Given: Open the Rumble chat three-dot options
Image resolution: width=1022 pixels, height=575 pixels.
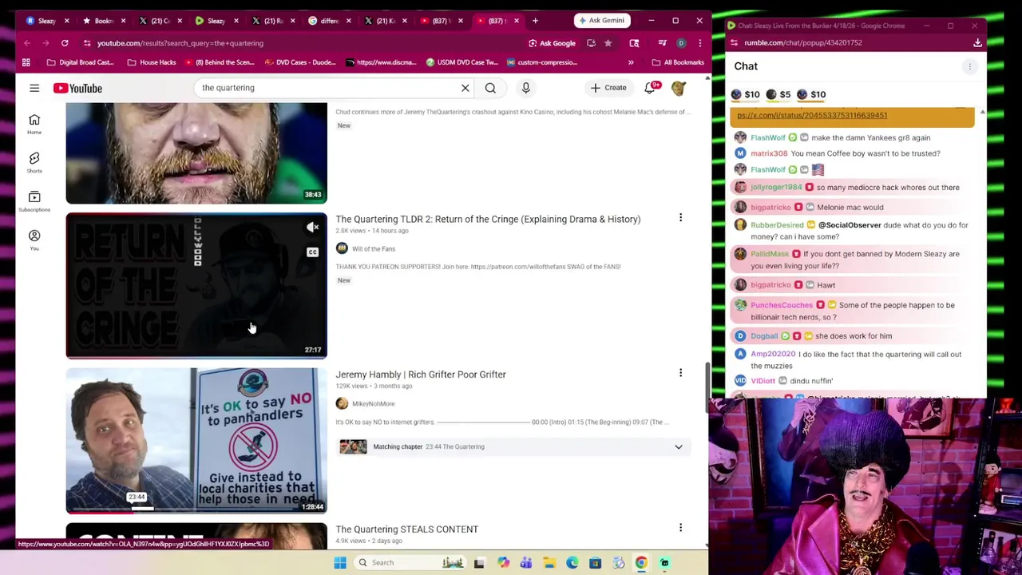Looking at the screenshot, I should [970, 66].
